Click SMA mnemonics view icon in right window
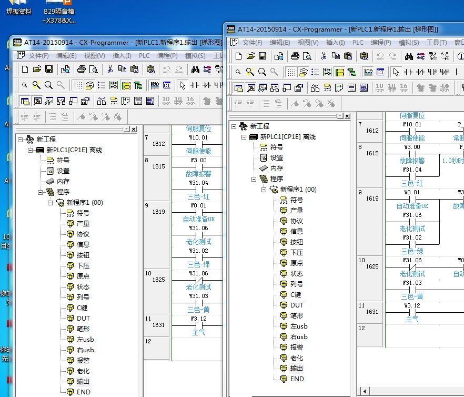The height and width of the screenshot is (397, 464). click(x=368, y=72)
